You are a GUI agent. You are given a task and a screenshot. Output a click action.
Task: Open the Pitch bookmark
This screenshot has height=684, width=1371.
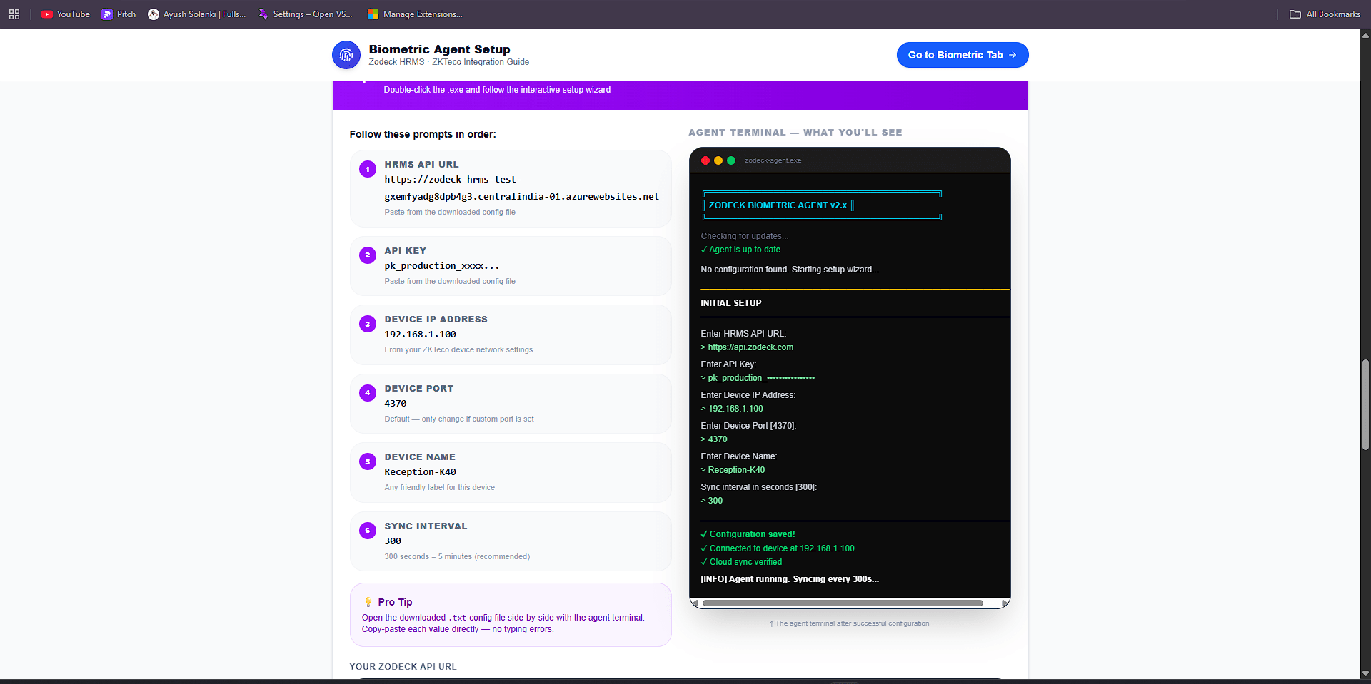119,14
